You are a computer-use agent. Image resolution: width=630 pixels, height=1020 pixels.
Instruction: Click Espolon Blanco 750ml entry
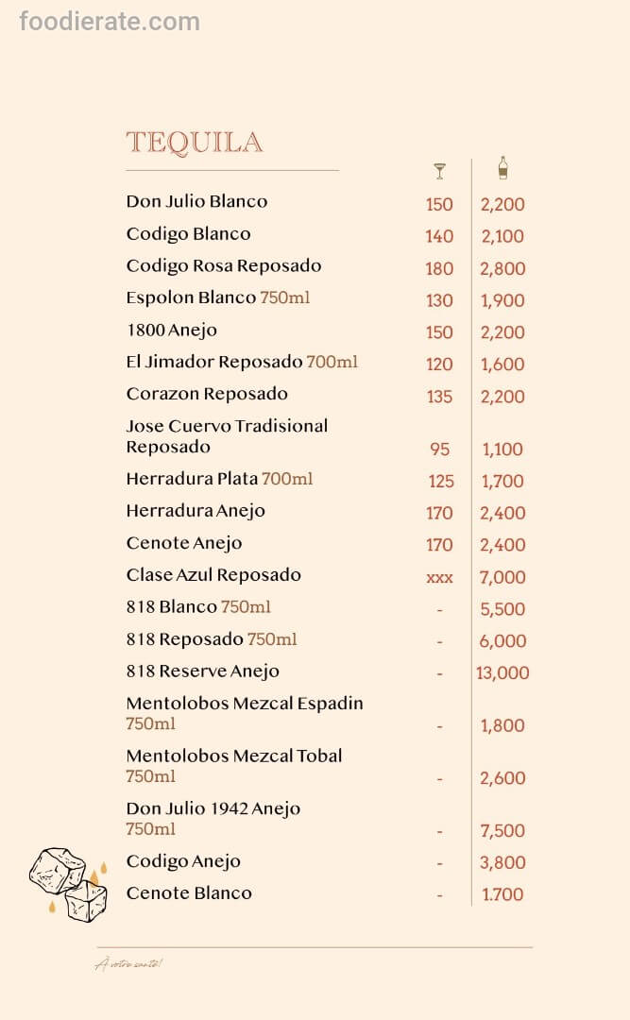[x=218, y=297]
